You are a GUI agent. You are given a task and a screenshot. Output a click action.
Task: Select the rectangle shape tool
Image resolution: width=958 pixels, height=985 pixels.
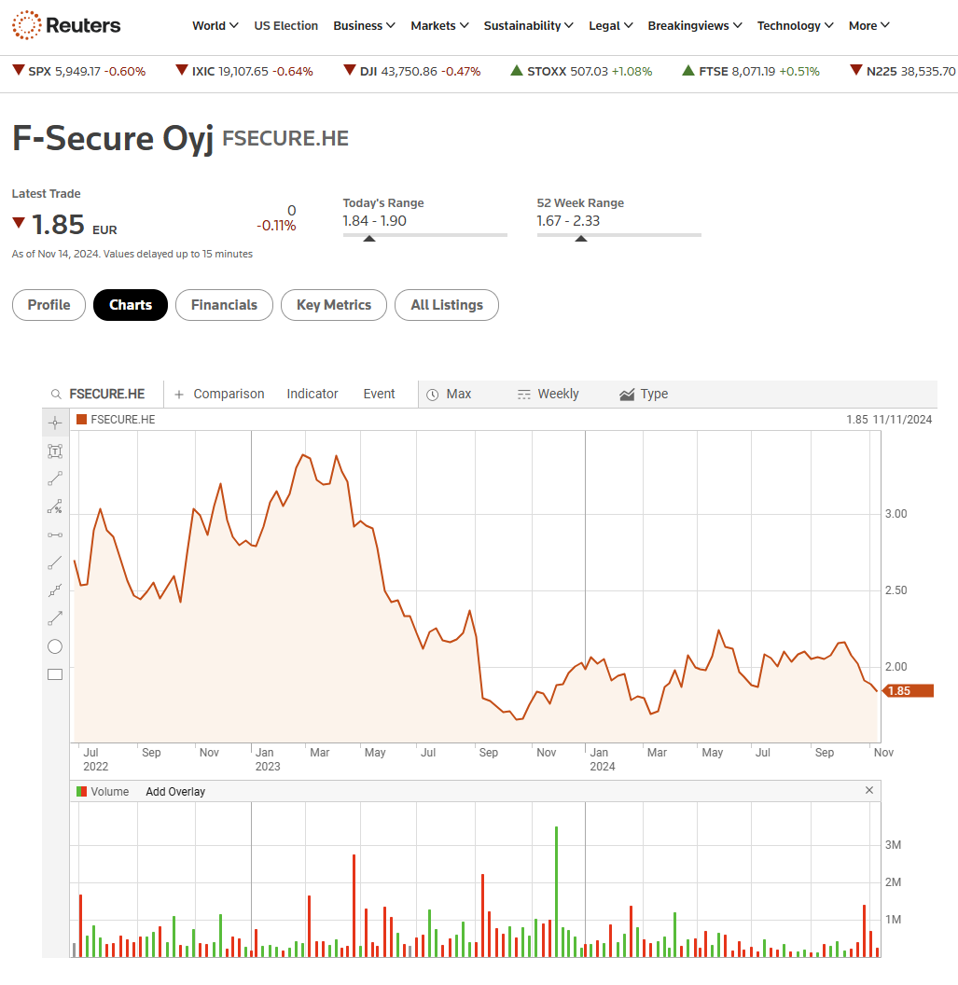pyautogui.click(x=55, y=674)
